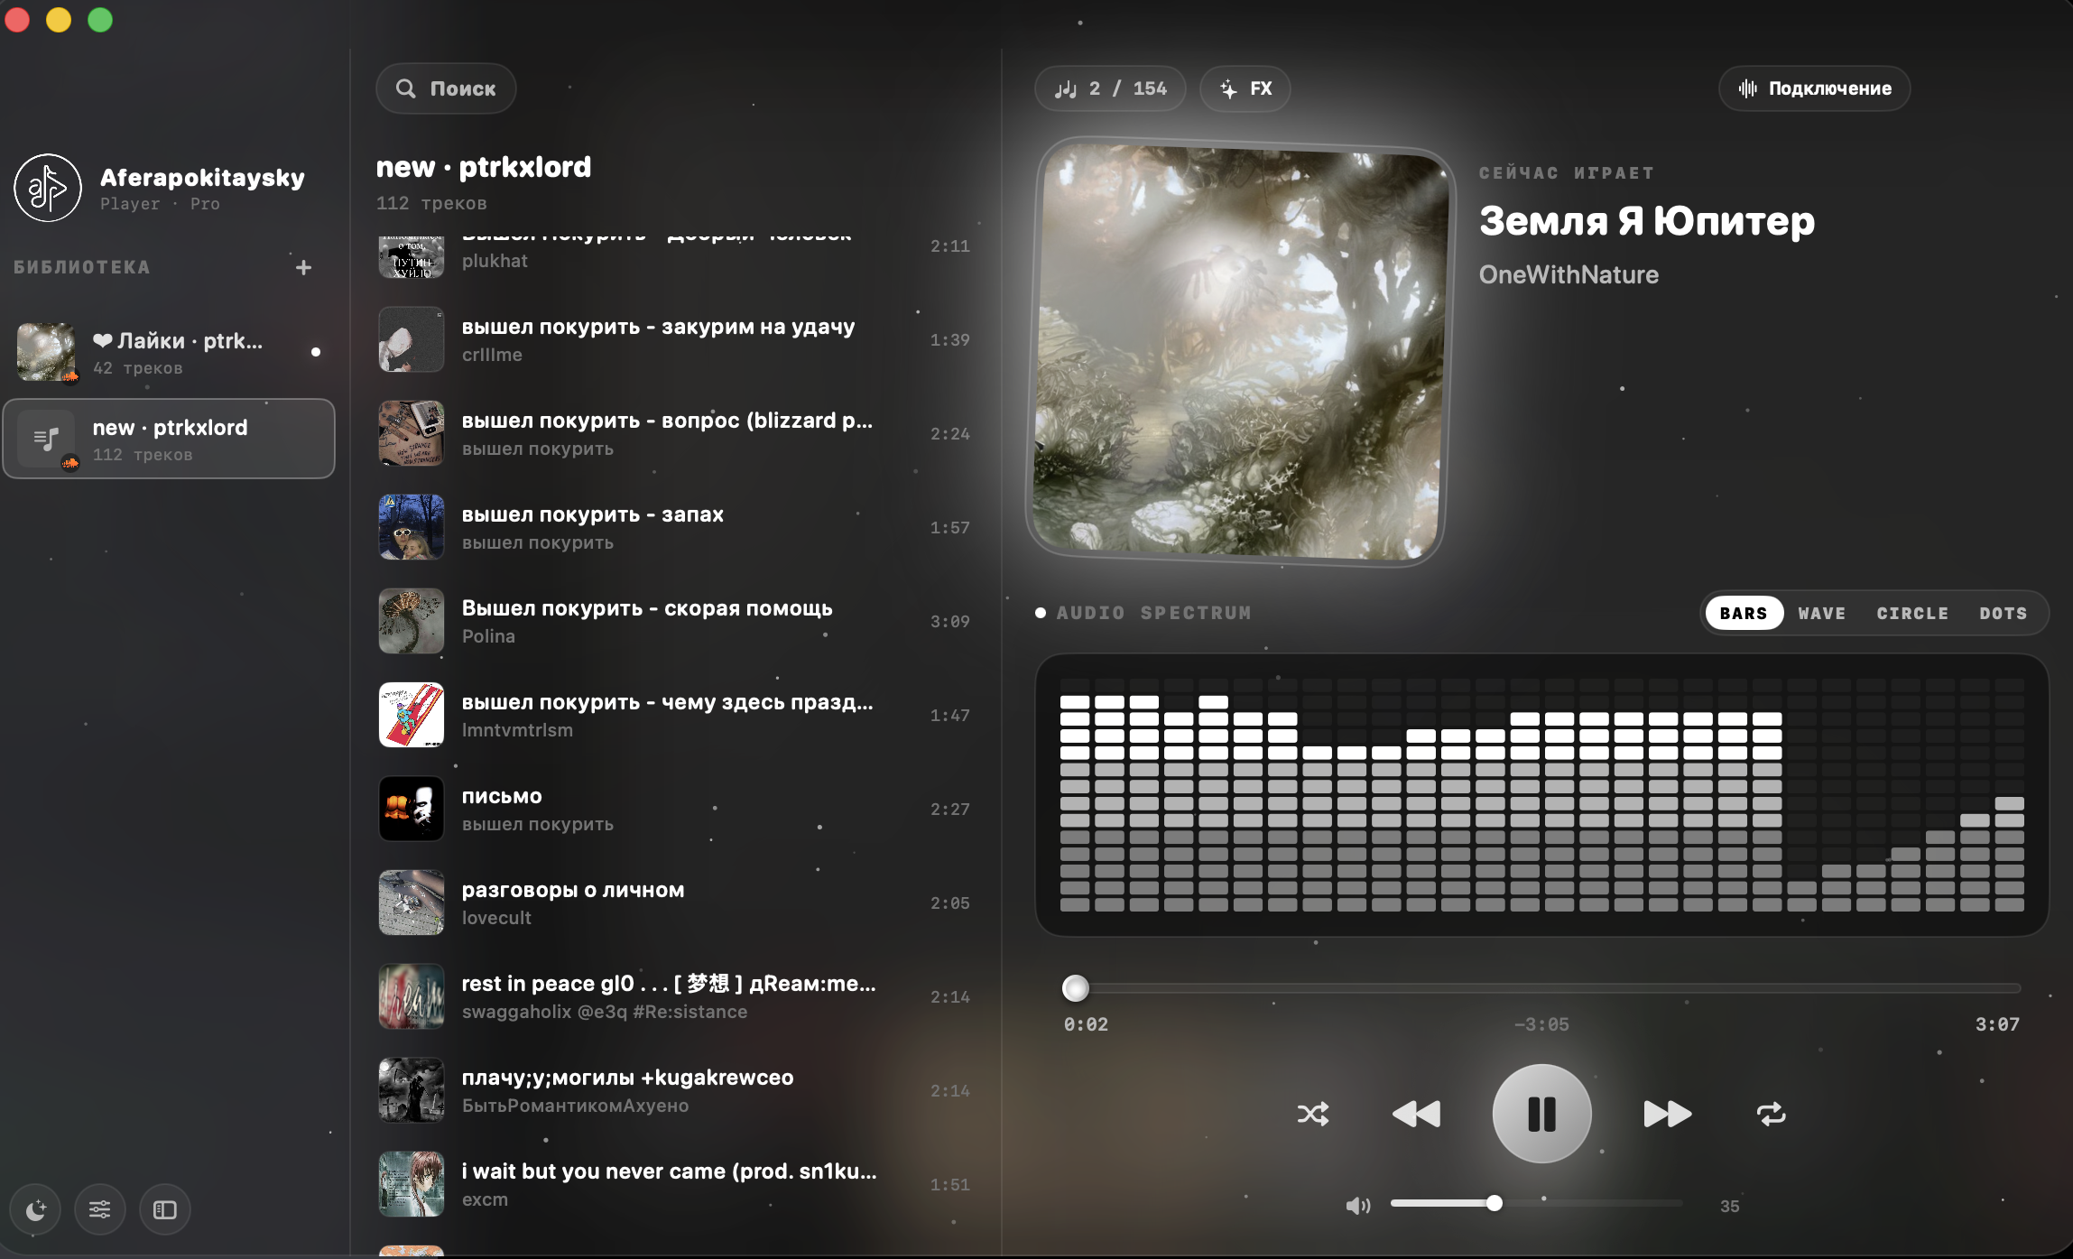The image size is (2073, 1259).
Task: Play track вышел покурить - запах
Action: (675, 528)
